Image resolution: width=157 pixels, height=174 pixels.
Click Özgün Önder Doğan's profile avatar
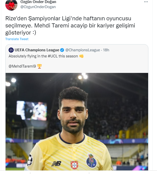[11, 5]
